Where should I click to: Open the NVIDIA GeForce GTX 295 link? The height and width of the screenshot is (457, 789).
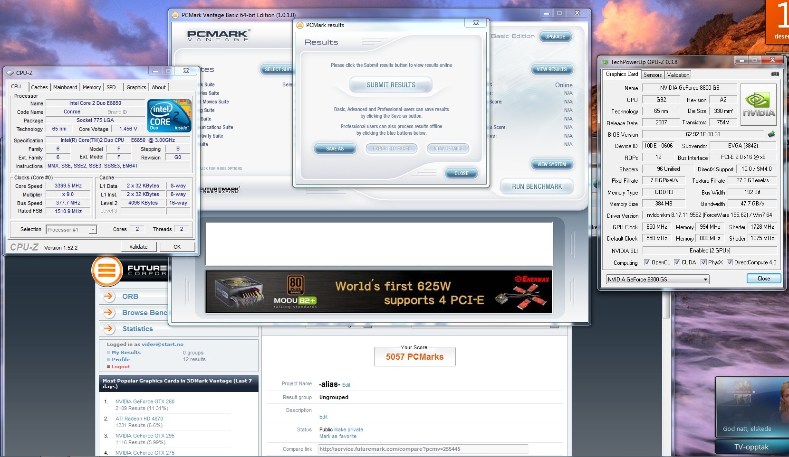pyautogui.click(x=145, y=436)
